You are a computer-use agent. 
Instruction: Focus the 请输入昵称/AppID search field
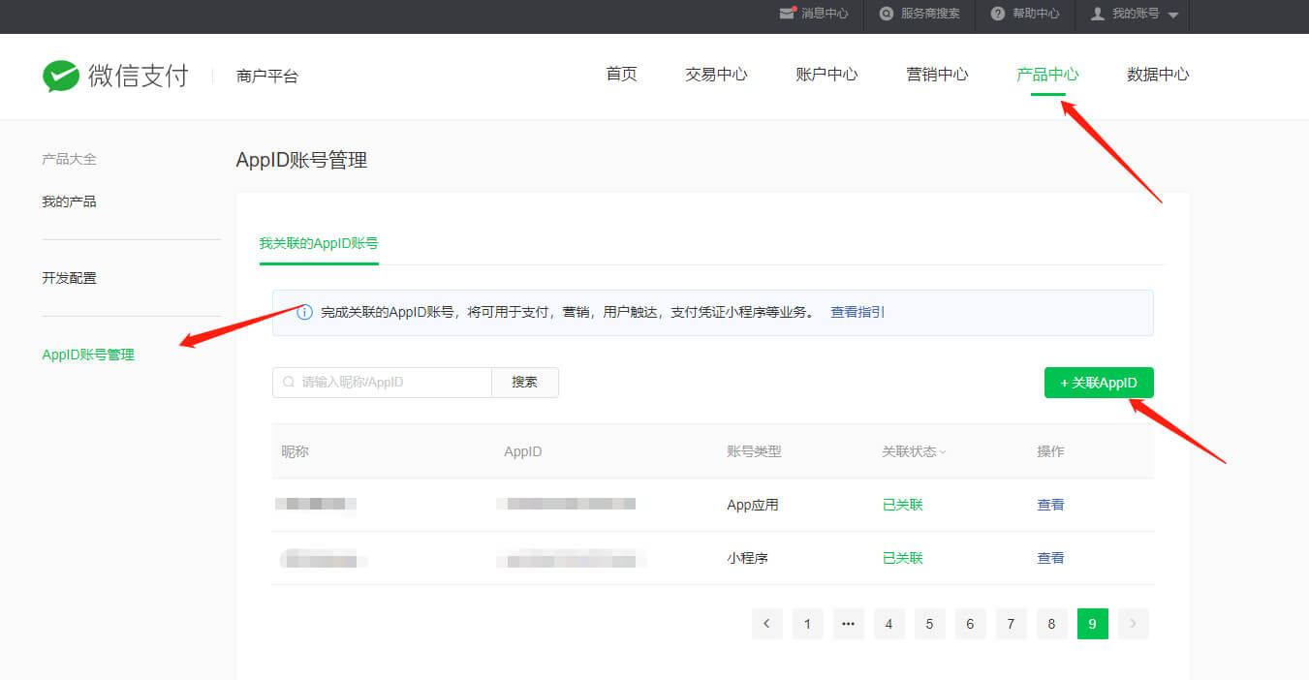(x=382, y=383)
